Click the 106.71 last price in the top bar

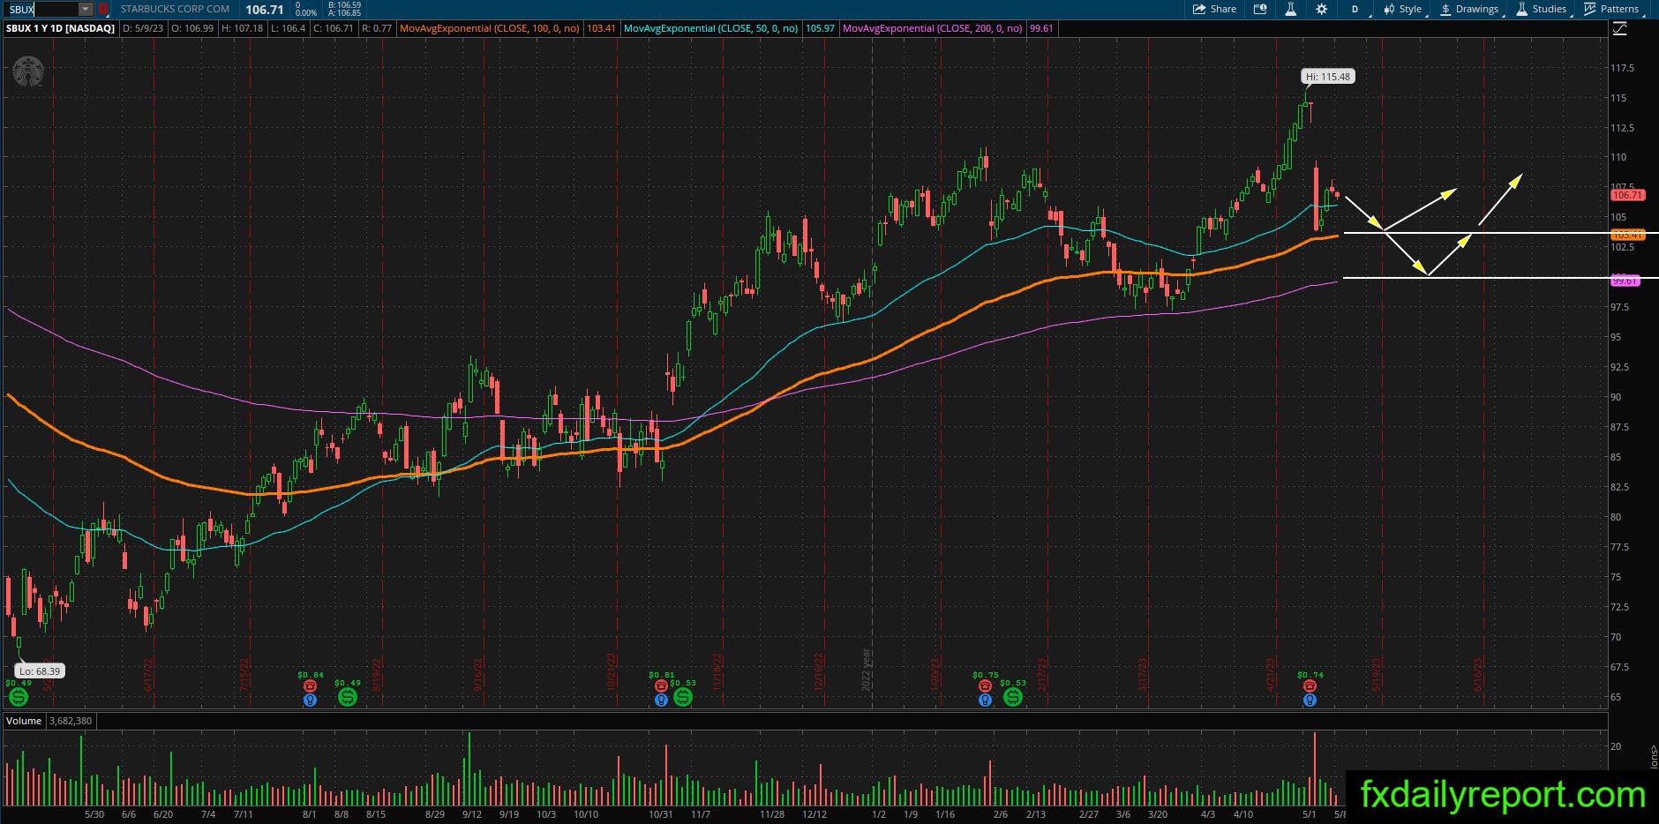click(x=265, y=10)
